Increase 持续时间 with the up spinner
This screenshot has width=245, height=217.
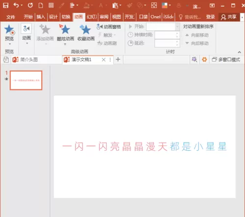(x=177, y=33)
